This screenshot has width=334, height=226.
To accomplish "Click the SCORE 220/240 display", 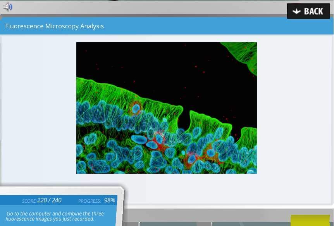I will [43, 200].
